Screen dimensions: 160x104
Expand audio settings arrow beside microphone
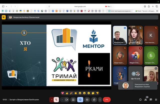tap(52, 99)
